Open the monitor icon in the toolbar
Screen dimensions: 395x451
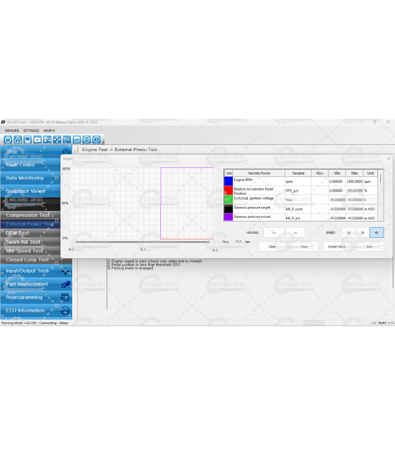tap(27, 139)
